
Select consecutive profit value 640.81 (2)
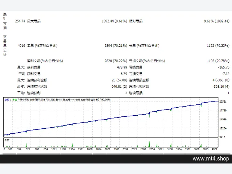[x=119, y=87]
